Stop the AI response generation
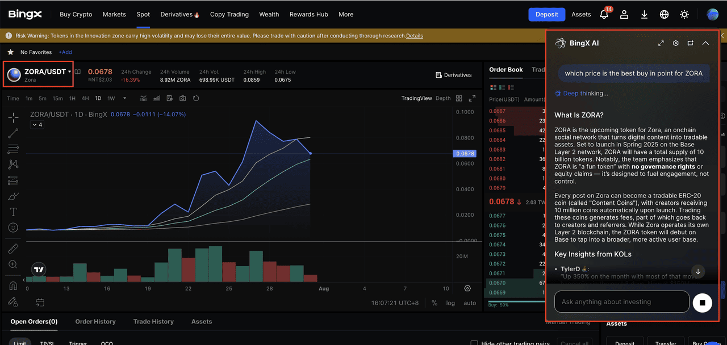This screenshot has width=727, height=345. coord(703,302)
